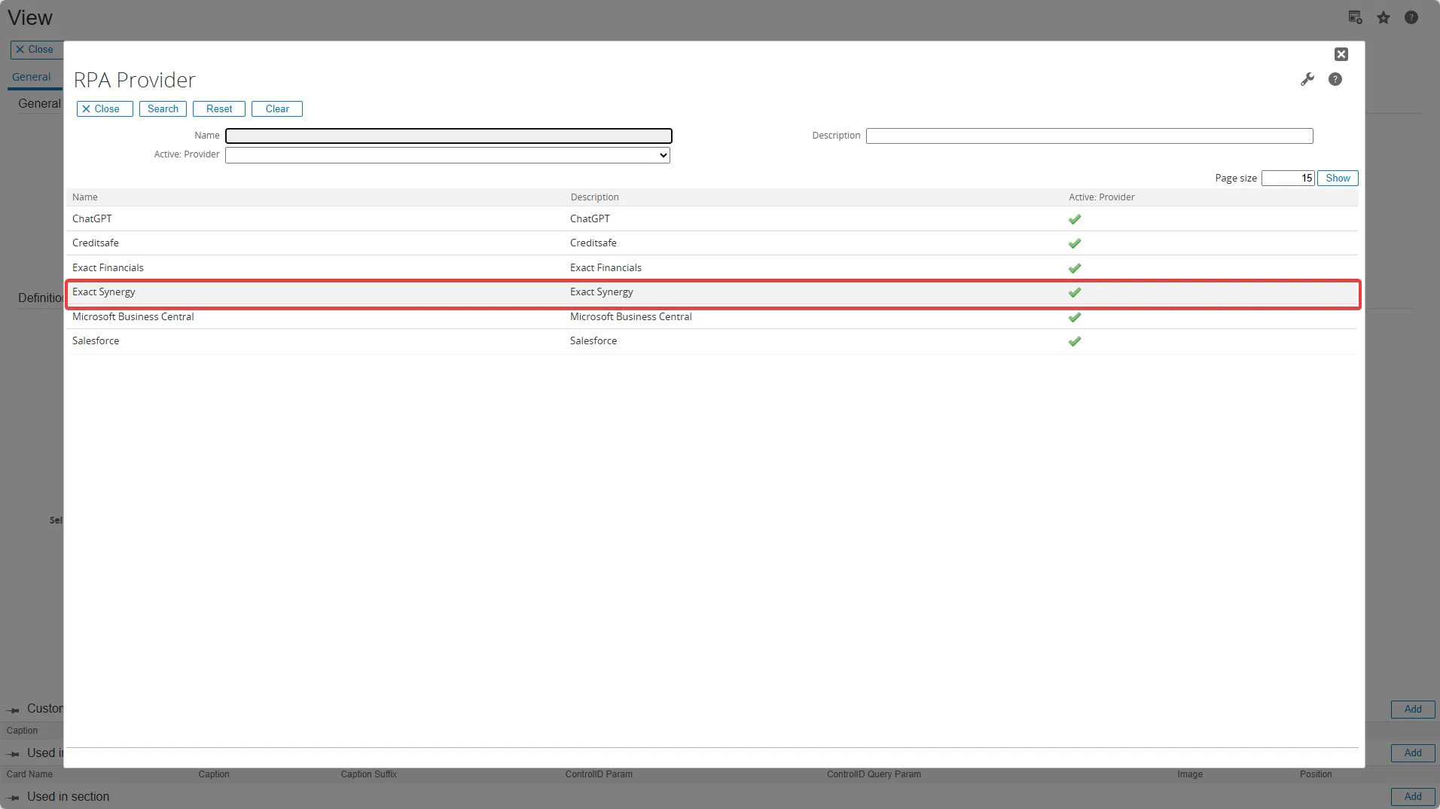Click Salesforce in the Description column
The image size is (1440, 809).
click(x=593, y=340)
